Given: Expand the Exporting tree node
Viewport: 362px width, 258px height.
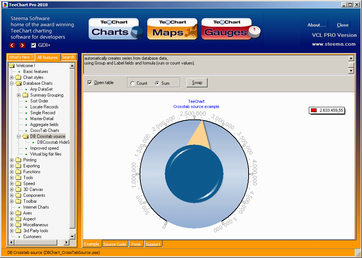Looking at the screenshot, I should tap(11, 166).
